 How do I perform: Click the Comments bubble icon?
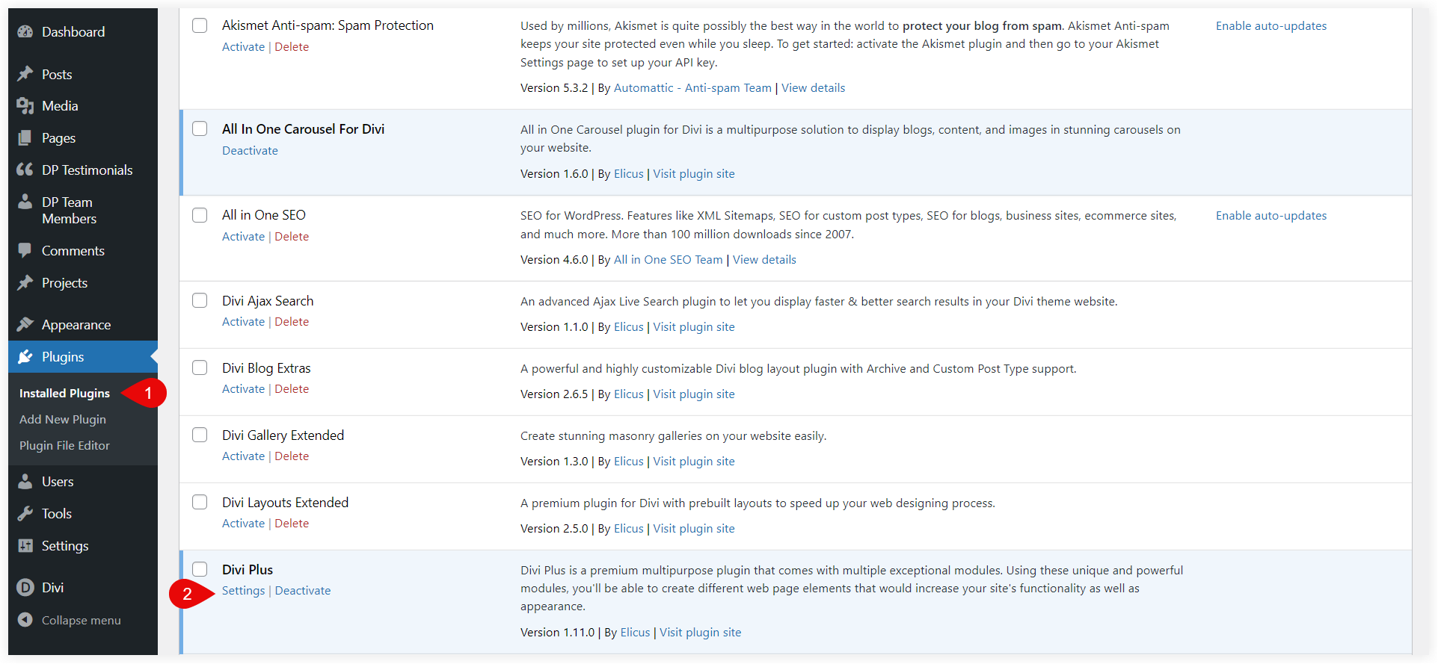tap(25, 250)
